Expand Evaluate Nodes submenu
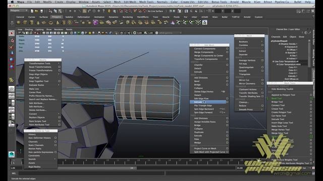Image resolution: width=323 pixels, height=181 pixels. (59, 85)
